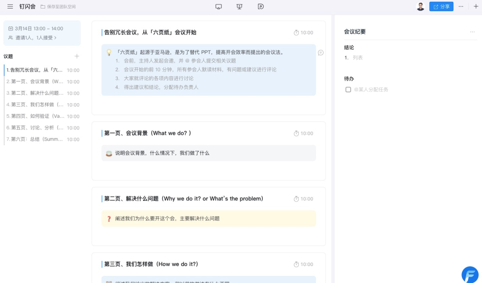Viewport: 482px width, 283px height.
Task: Select agenda item 3. 第二页、解决什么问题 in sidebar
Action: click(x=42, y=93)
